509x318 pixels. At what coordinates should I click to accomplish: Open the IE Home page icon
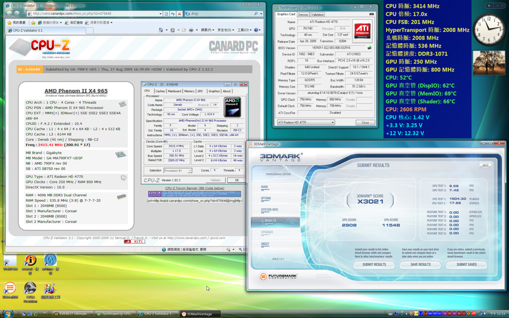click(x=161, y=30)
